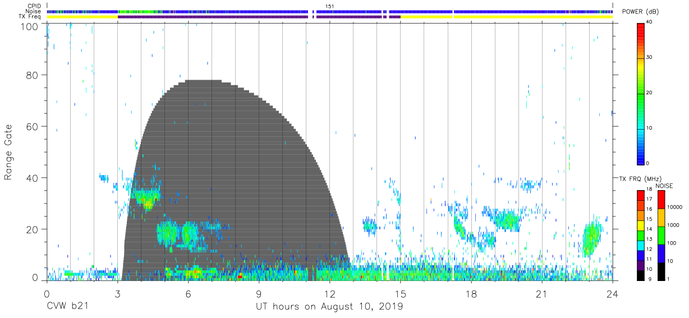Click the 'UT hours on August 10, 2019' label

329,307
